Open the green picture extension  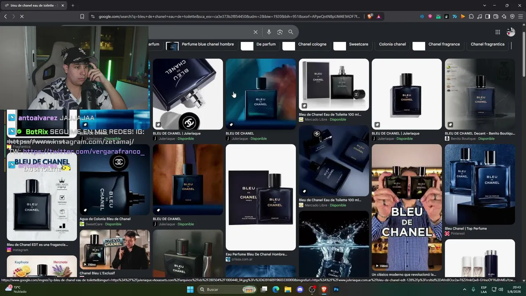(x=438, y=16)
